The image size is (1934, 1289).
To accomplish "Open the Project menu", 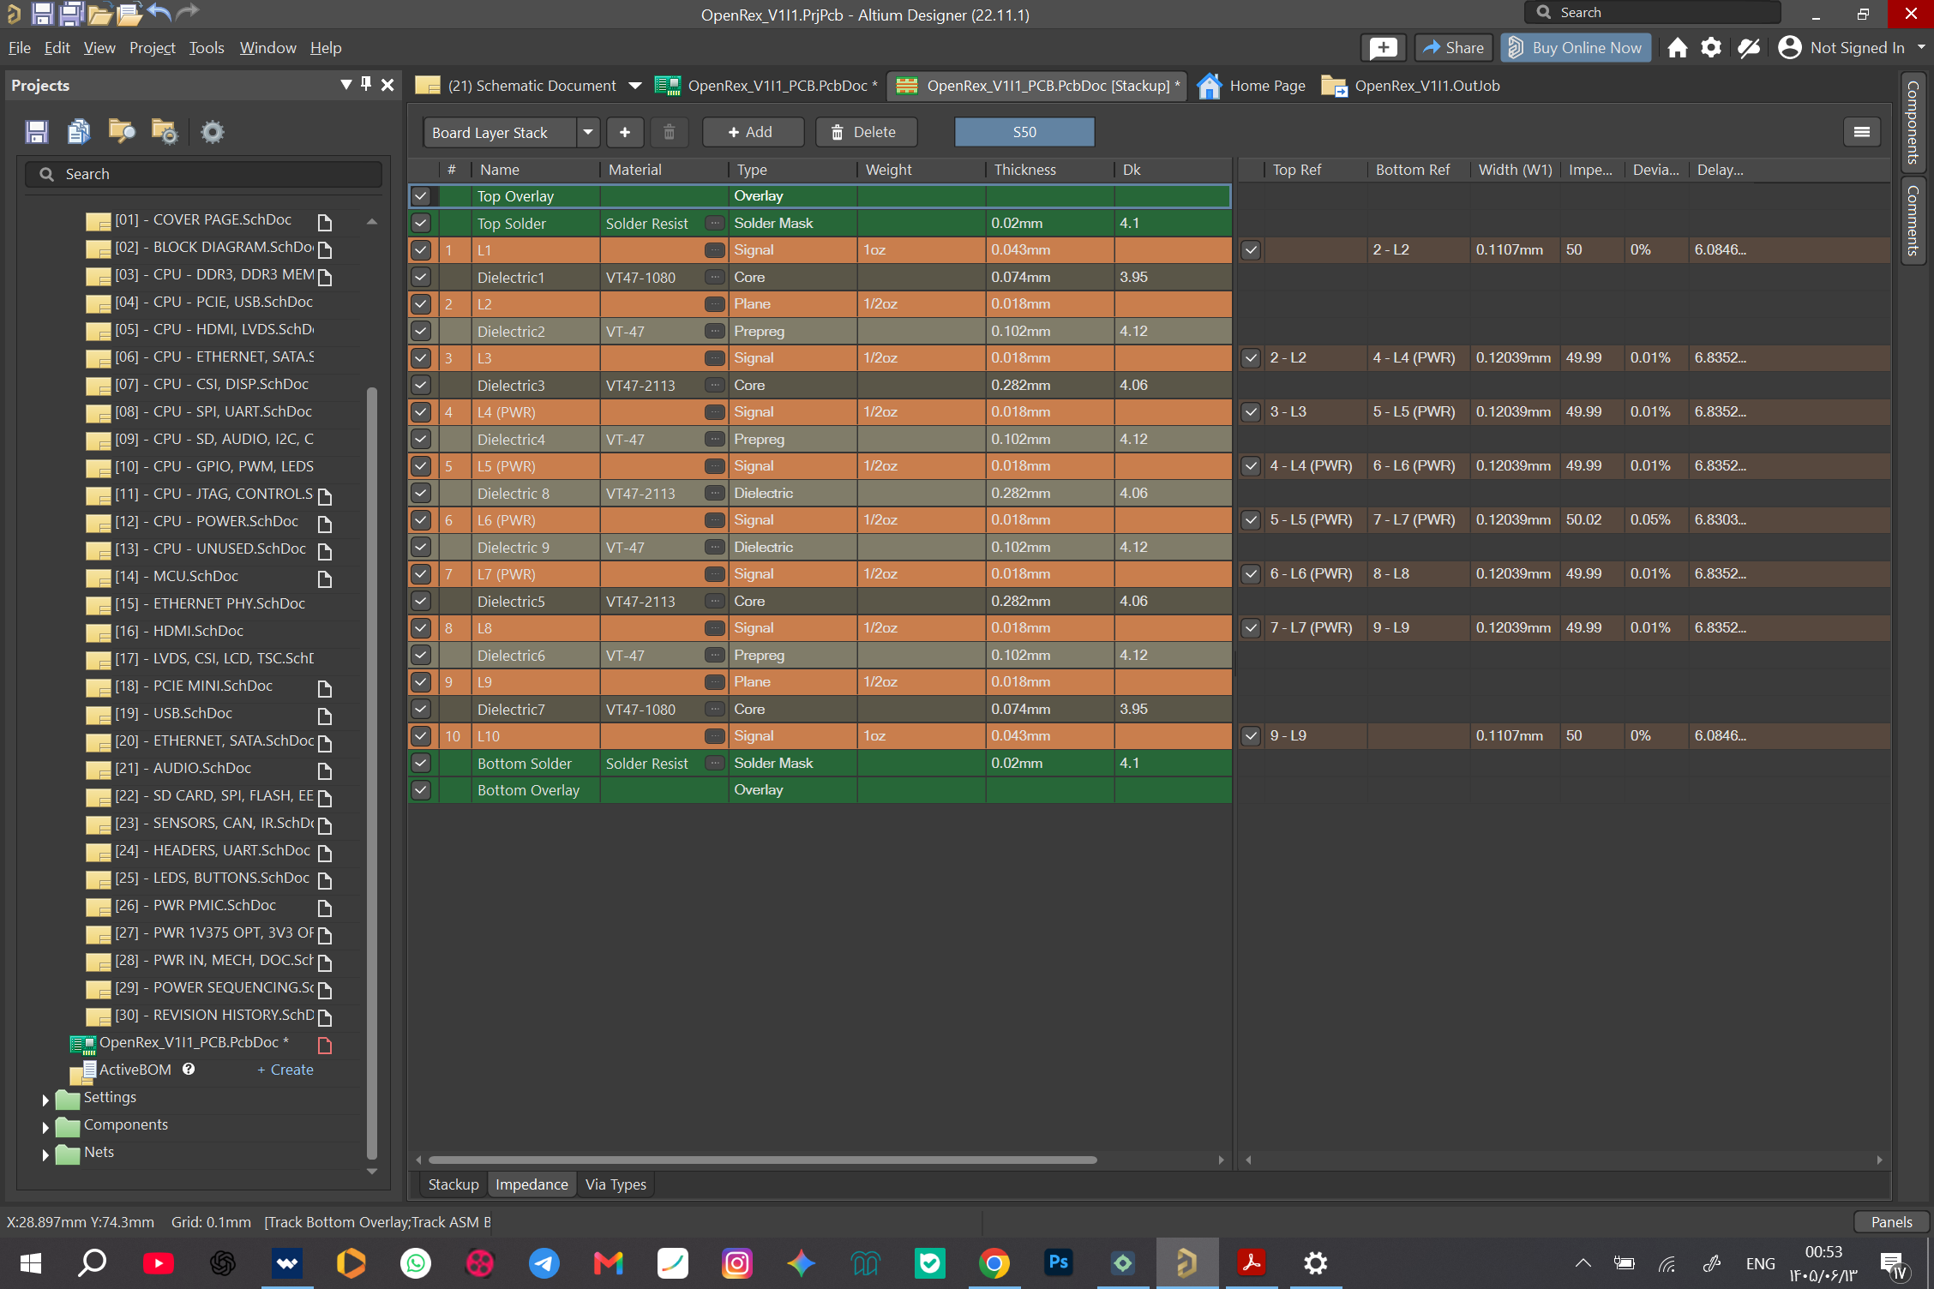I will click(153, 48).
